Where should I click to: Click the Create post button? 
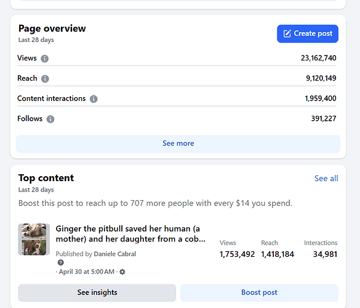[308, 34]
